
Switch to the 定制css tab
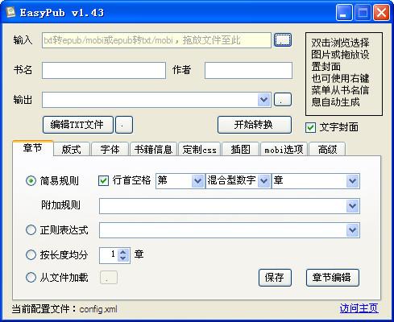pos(200,149)
